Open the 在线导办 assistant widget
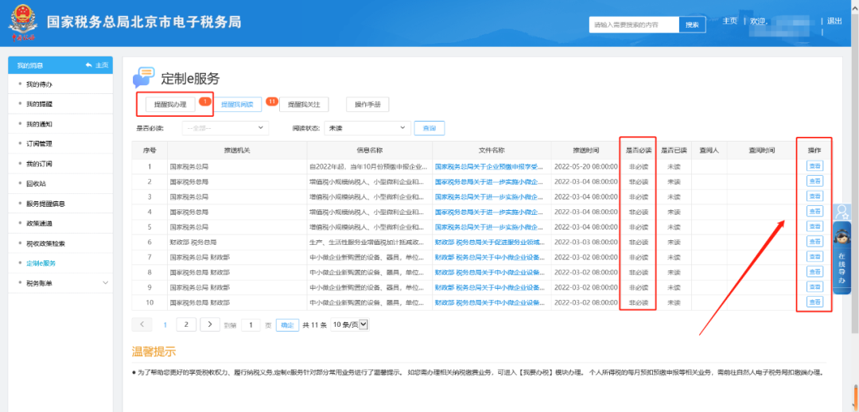This screenshot has height=412, width=859. pos(842,258)
